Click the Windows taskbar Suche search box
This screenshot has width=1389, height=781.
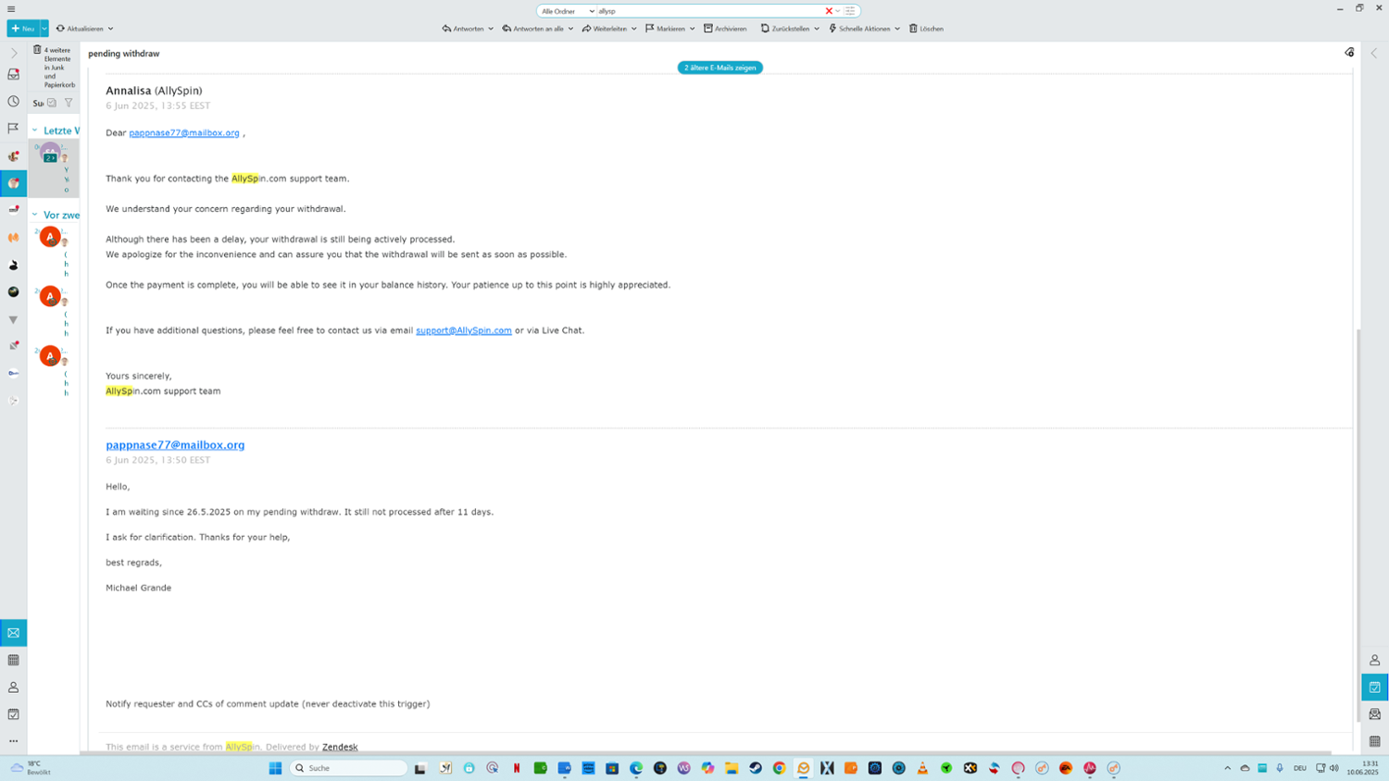(x=349, y=768)
